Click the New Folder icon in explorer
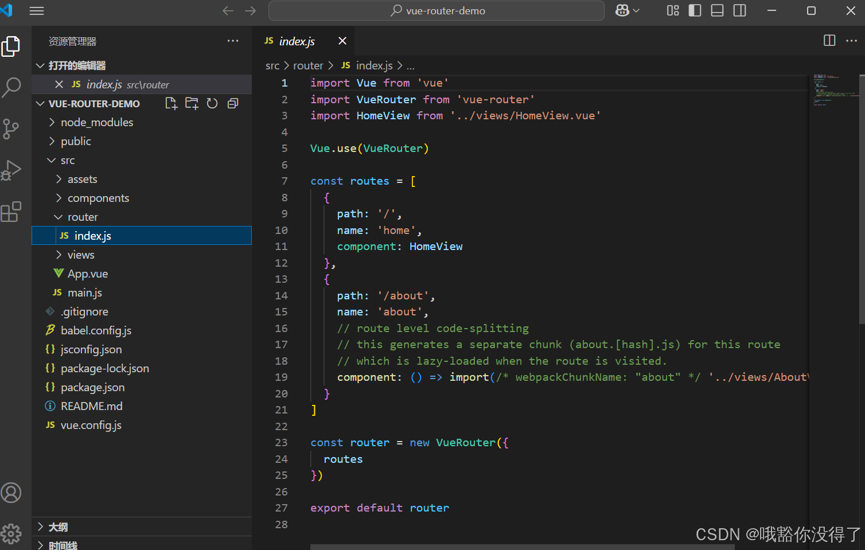Image resolution: width=865 pixels, height=550 pixels. pos(192,103)
